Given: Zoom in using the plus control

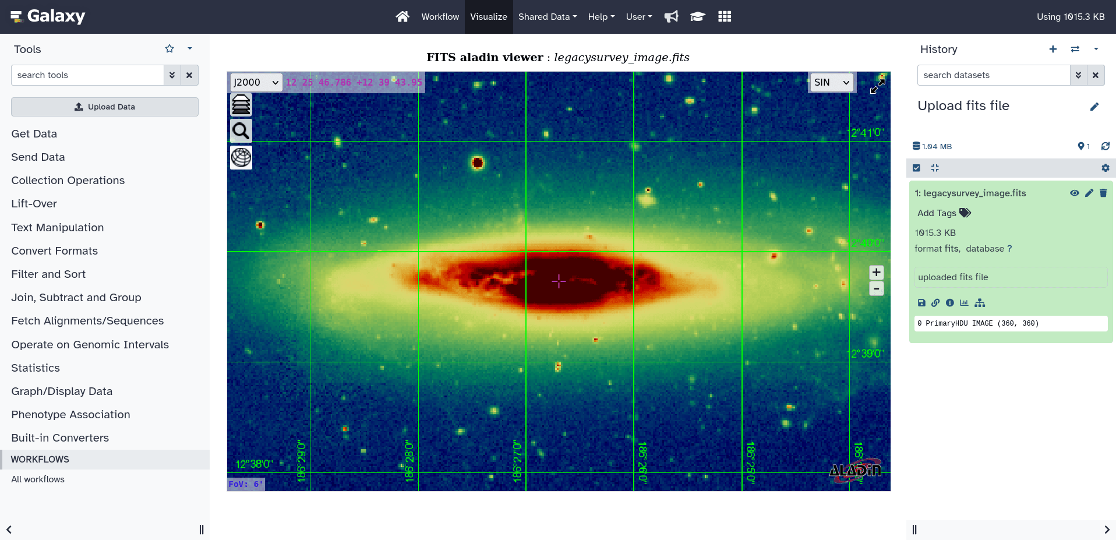Looking at the screenshot, I should point(876,271).
